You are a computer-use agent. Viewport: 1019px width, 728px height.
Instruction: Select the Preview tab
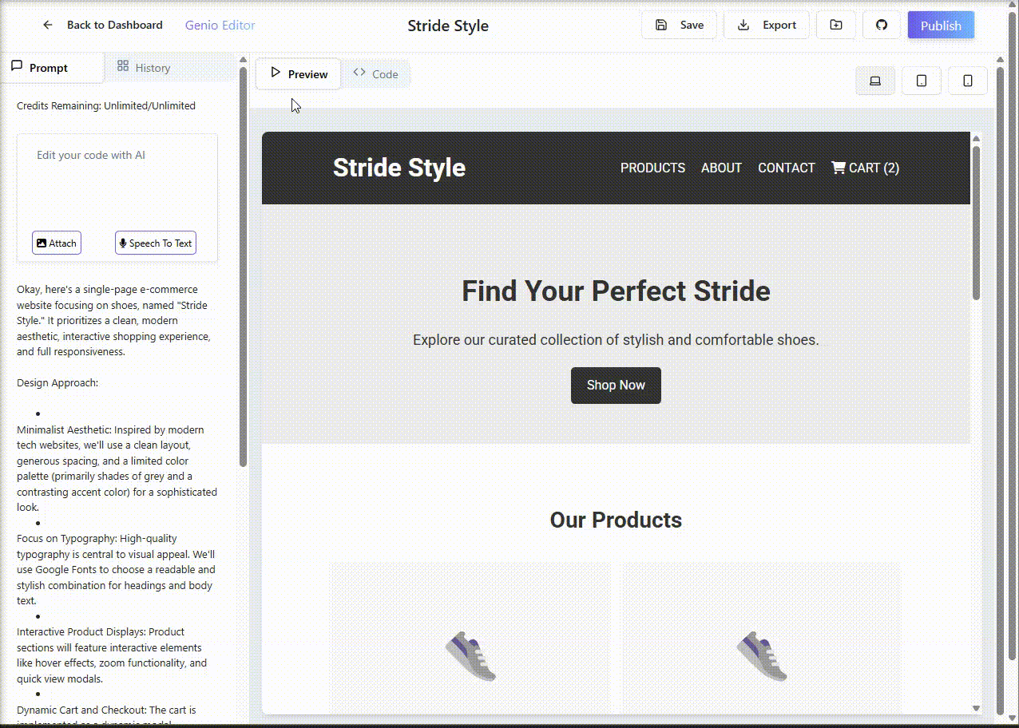click(x=299, y=73)
